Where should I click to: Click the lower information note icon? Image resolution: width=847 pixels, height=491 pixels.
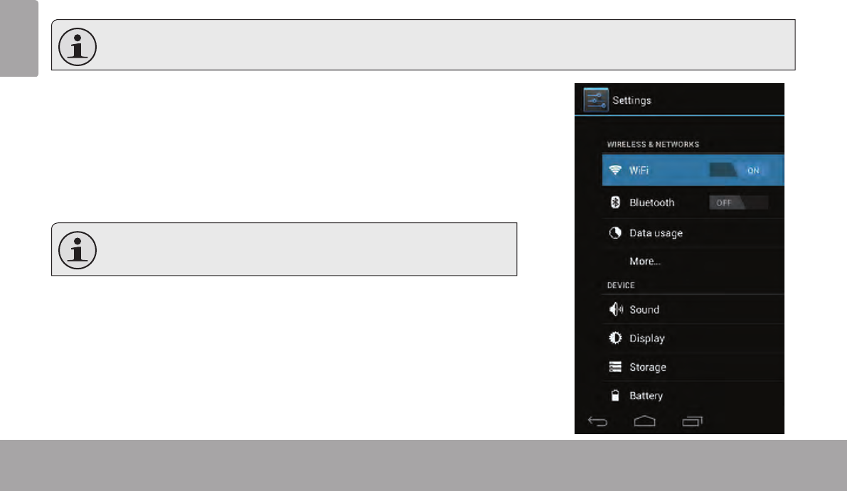[x=78, y=250]
